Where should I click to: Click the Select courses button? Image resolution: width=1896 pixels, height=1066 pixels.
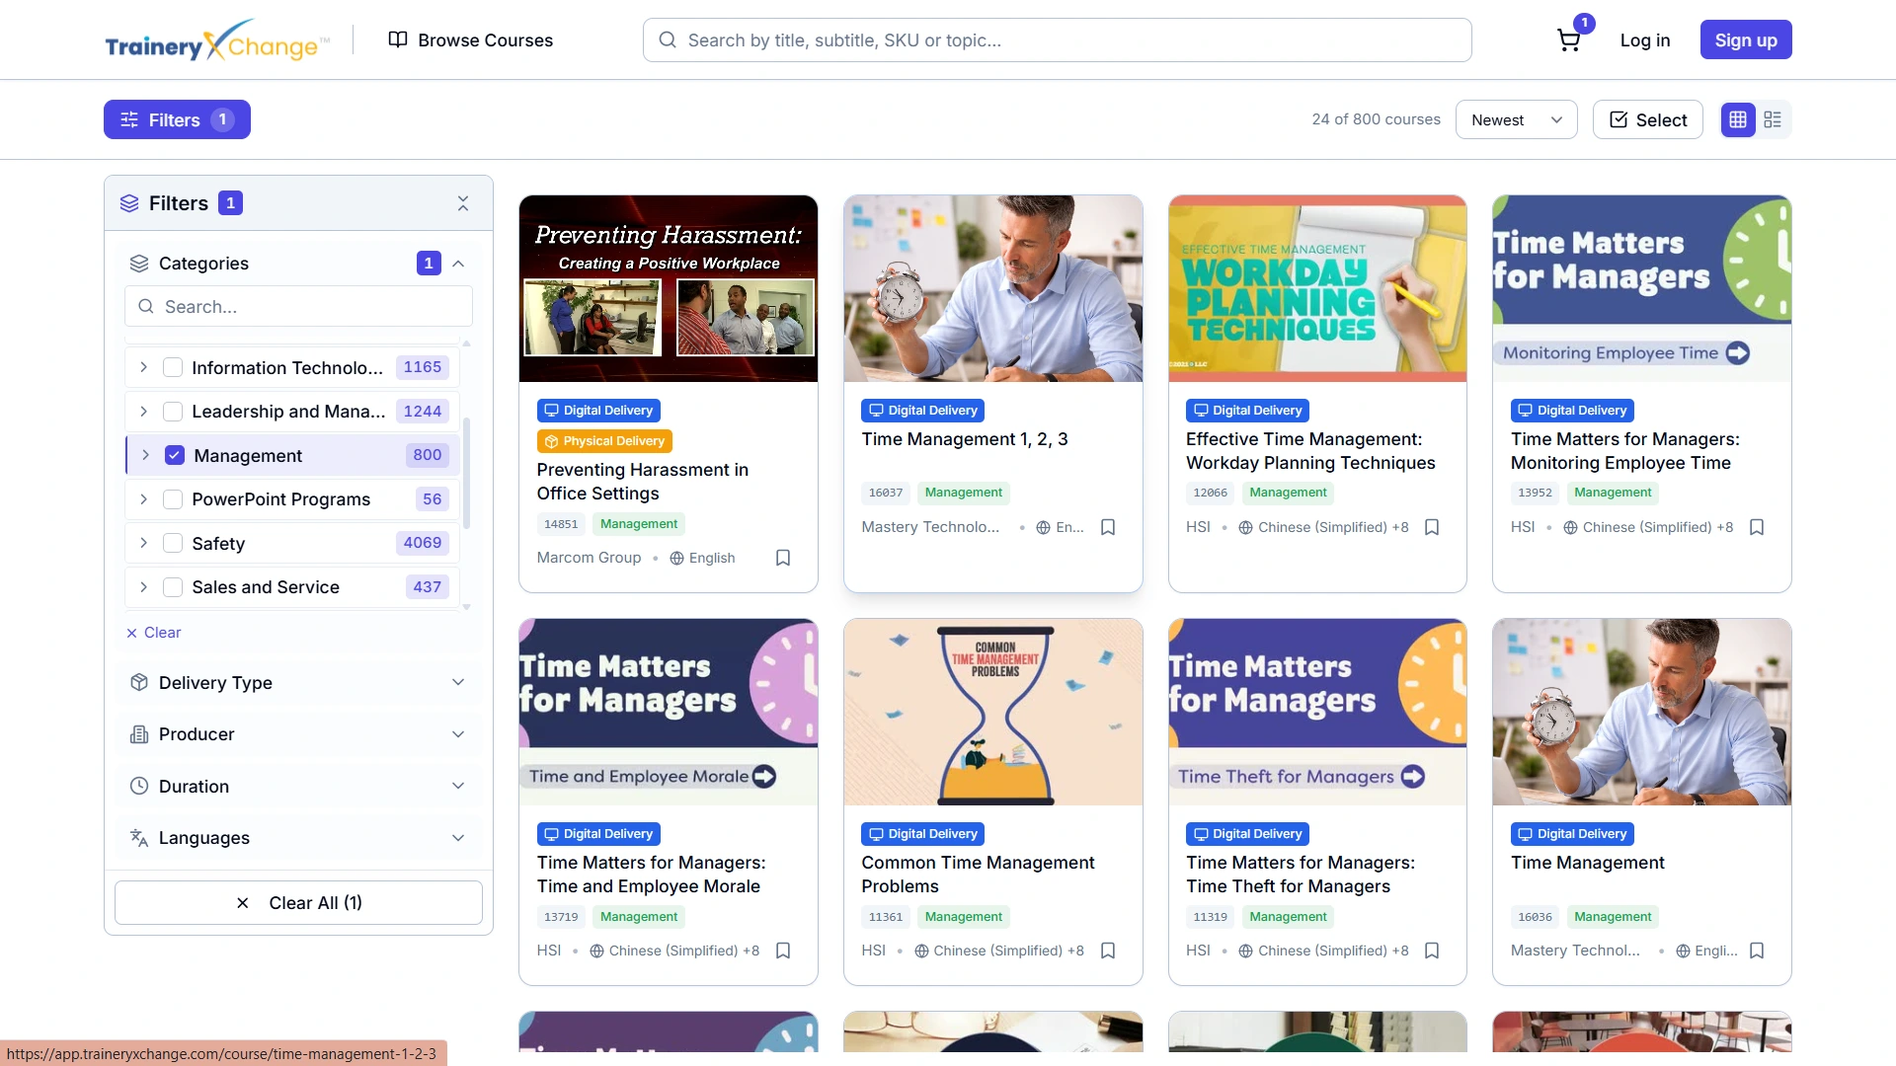tap(1647, 119)
